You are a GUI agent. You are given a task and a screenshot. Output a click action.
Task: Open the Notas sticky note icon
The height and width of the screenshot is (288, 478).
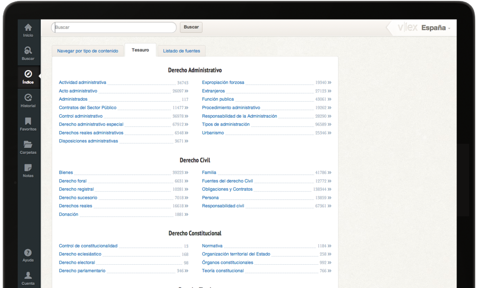tap(28, 168)
